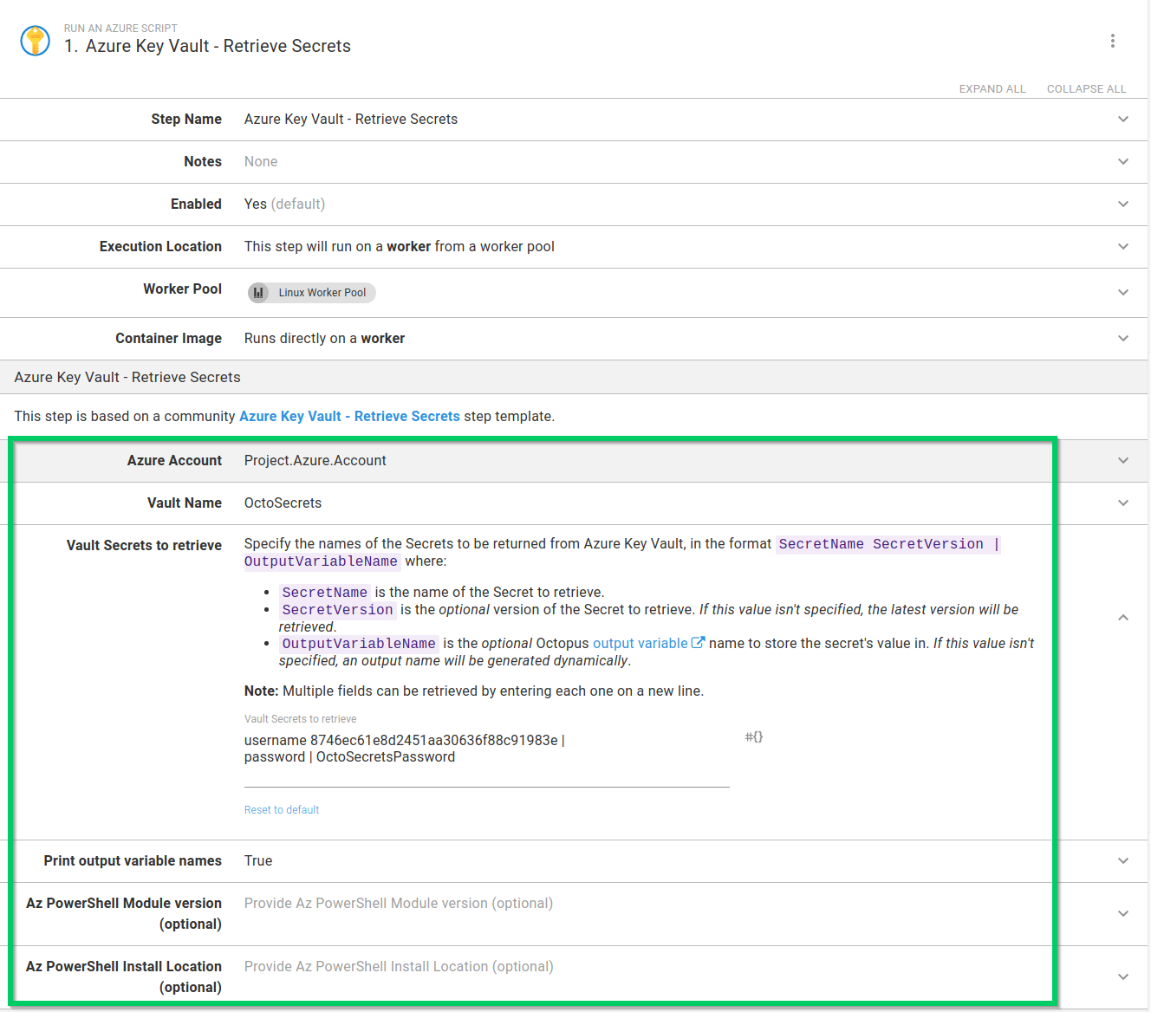
Task: Collapse the Vault Secrets to retrieve section
Action: (1123, 617)
